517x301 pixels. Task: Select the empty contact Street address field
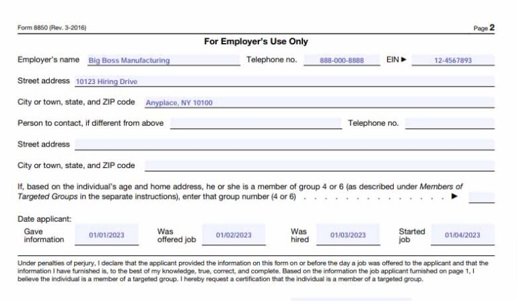pos(284,144)
